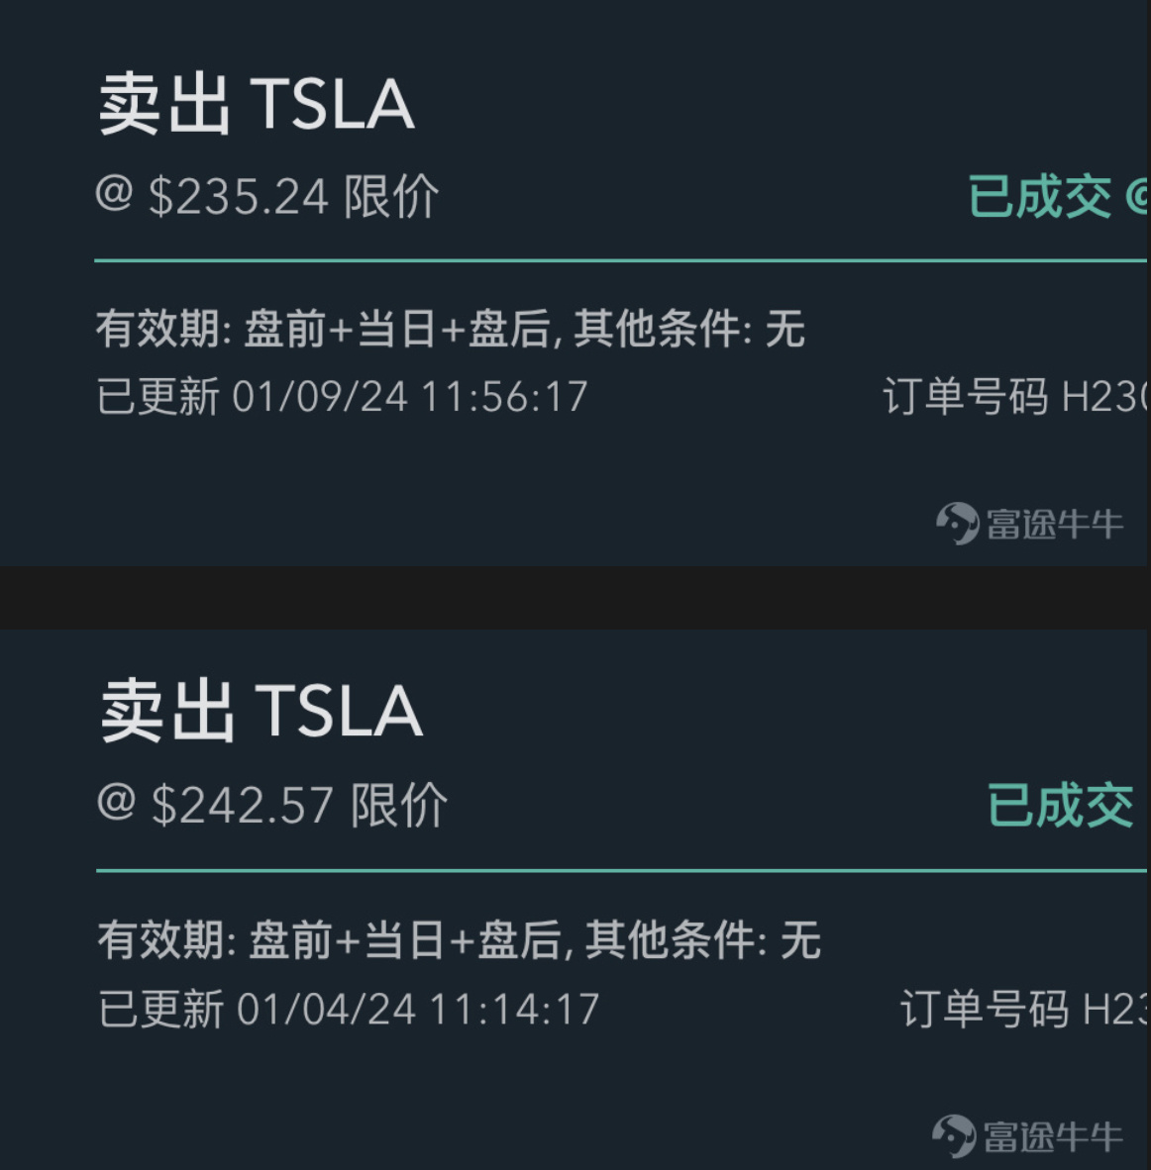Click the second order's 订单号码 label

985,1009
